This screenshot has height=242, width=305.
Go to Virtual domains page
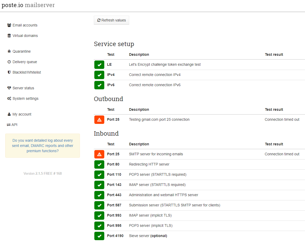pyautogui.click(x=25, y=36)
